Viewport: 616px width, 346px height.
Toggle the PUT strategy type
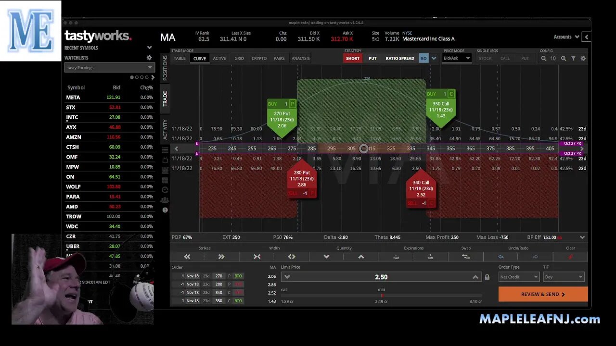point(372,58)
